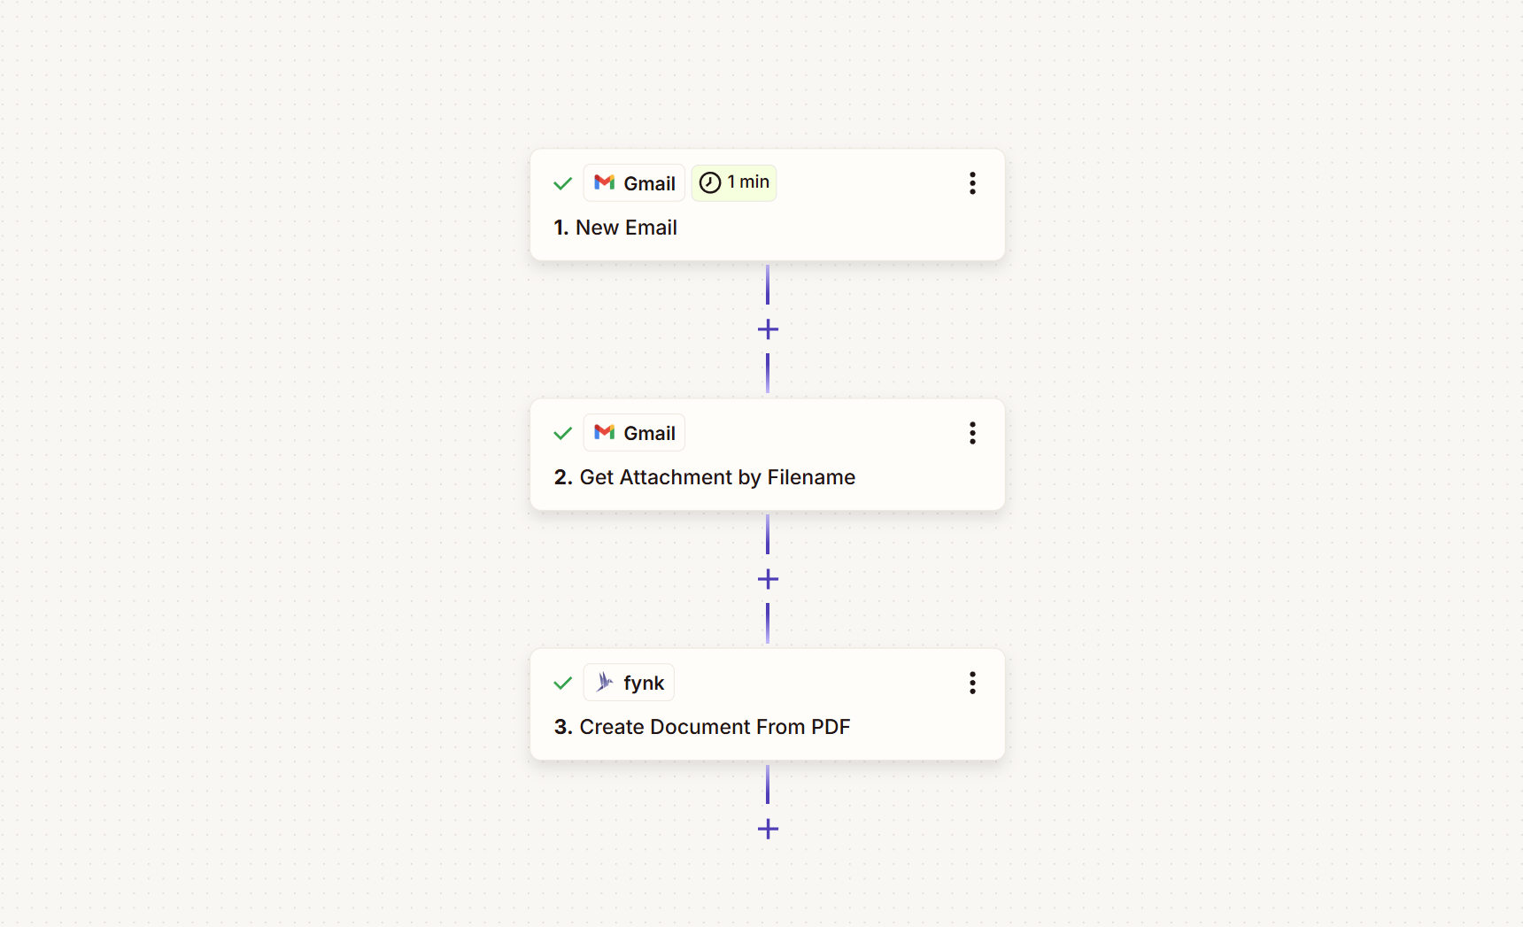Click the green checkmark on Create Document step
The image size is (1523, 927).
click(562, 683)
